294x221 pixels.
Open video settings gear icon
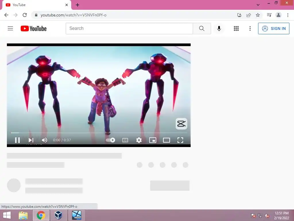point(139,140)
